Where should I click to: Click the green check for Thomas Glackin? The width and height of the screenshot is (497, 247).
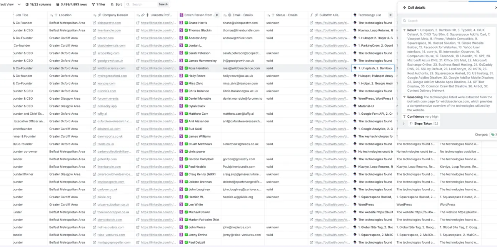click(186, 30)
